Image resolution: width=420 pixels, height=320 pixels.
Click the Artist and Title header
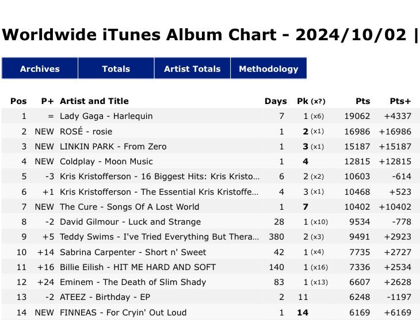click(94, 101)
